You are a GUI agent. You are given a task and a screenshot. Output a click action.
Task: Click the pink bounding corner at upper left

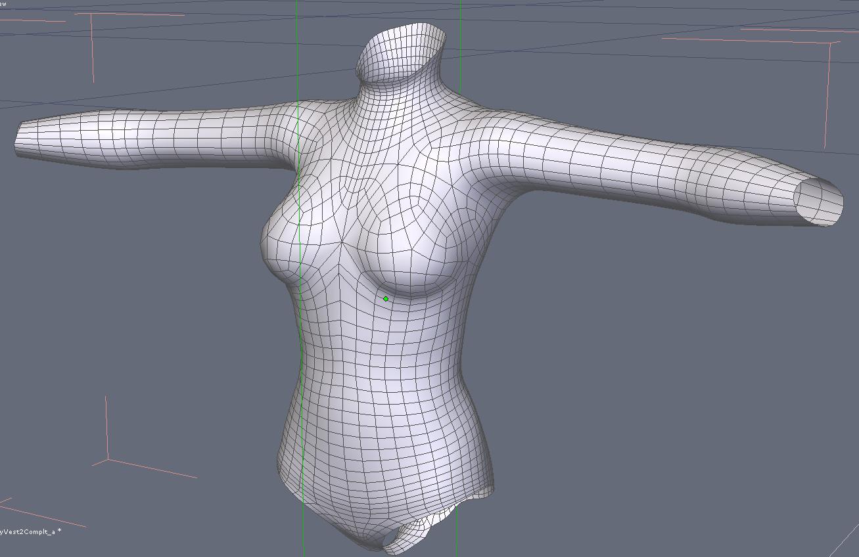tap(91, 14)
